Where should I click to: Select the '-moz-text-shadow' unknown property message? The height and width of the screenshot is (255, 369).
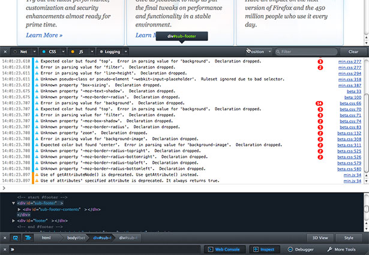(x=108, y=91)
